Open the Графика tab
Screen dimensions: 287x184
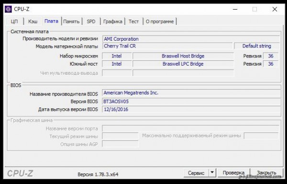(x=112, y=22)
